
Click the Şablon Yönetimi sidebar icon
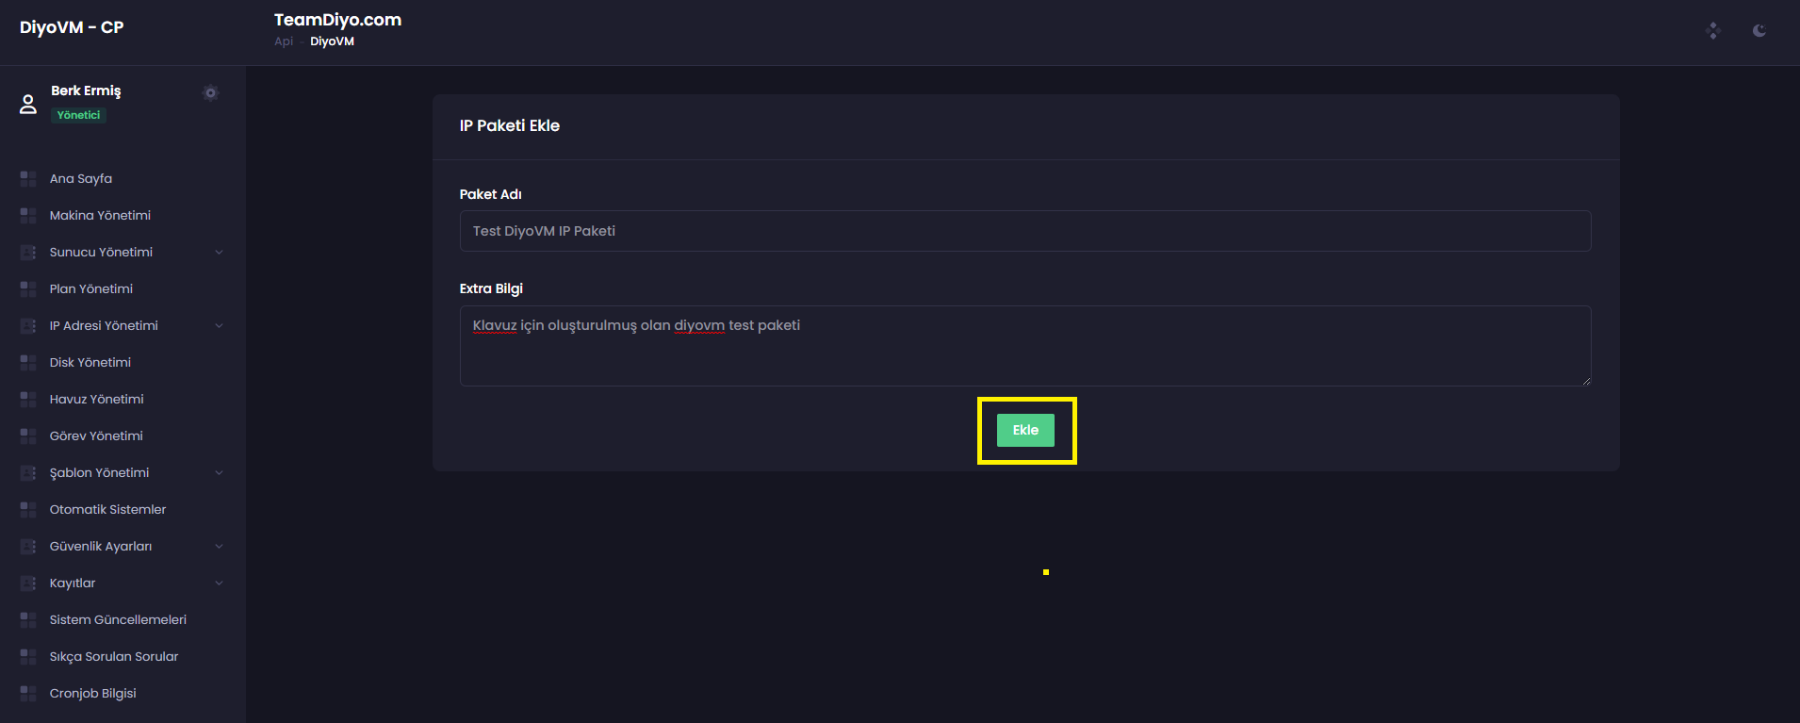tap(28, 472)
